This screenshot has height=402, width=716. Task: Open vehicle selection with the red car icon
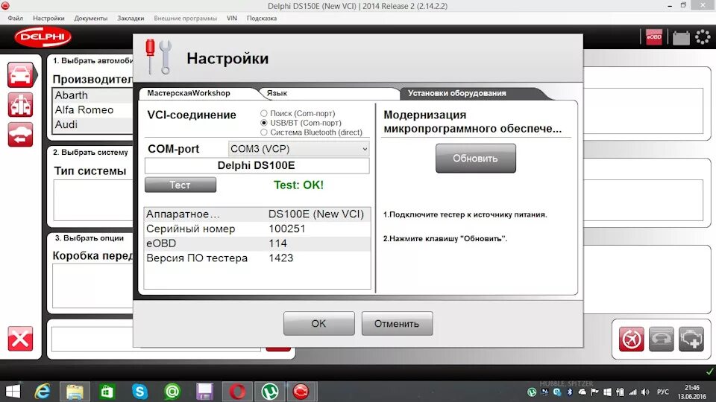coord(21,74)
